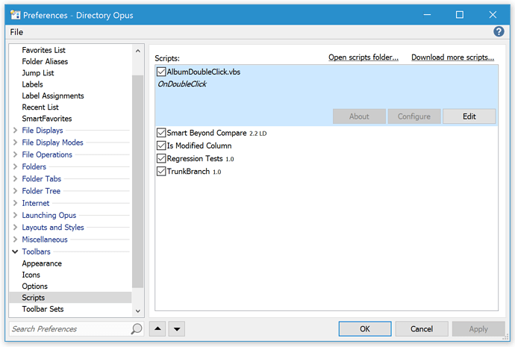This screenshot has width=515, height=347.
Task: Uncheck the Regression Tests script
Action: click(161, 158)
